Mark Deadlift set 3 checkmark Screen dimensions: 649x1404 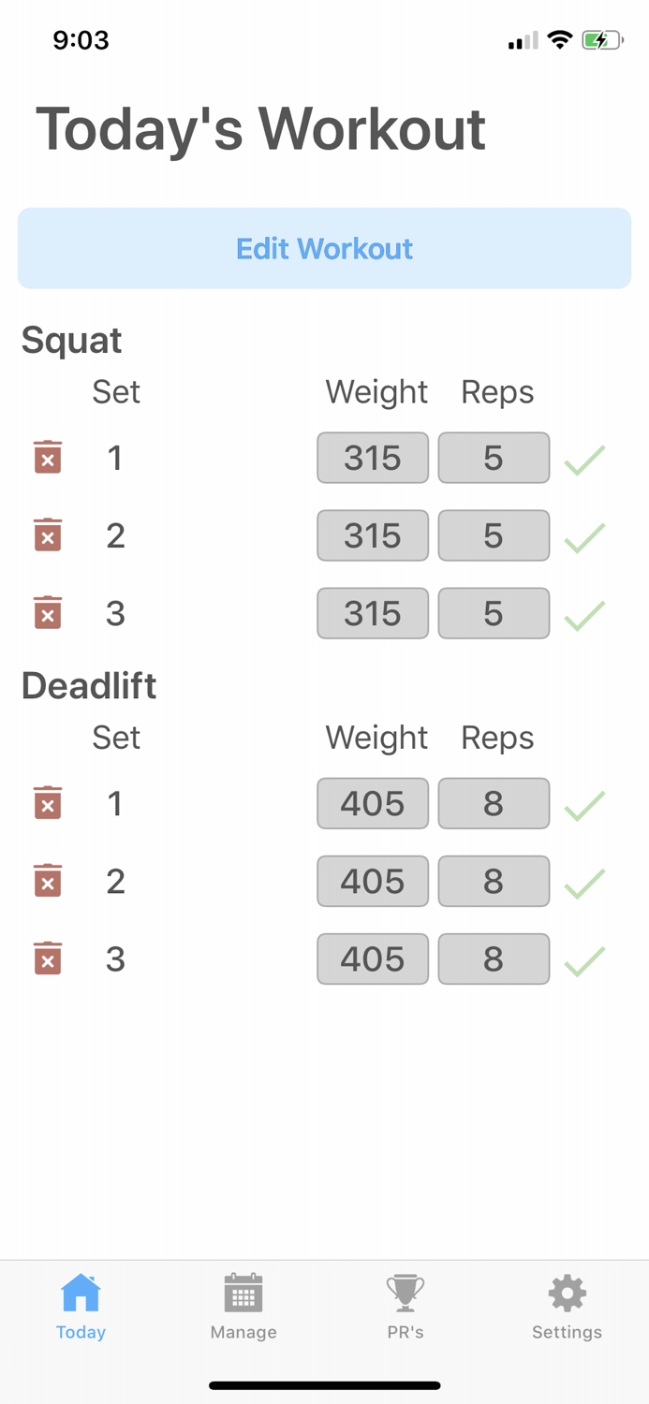coord(584,960)
